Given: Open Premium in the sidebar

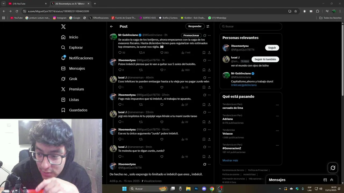Looking at the screenshot, I should point(72,89).
